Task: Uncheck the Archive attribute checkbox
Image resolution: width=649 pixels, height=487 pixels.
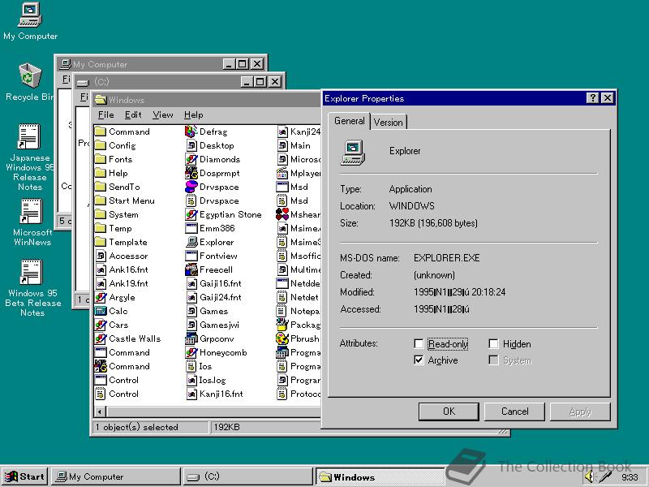Action: tap(419, 360)
